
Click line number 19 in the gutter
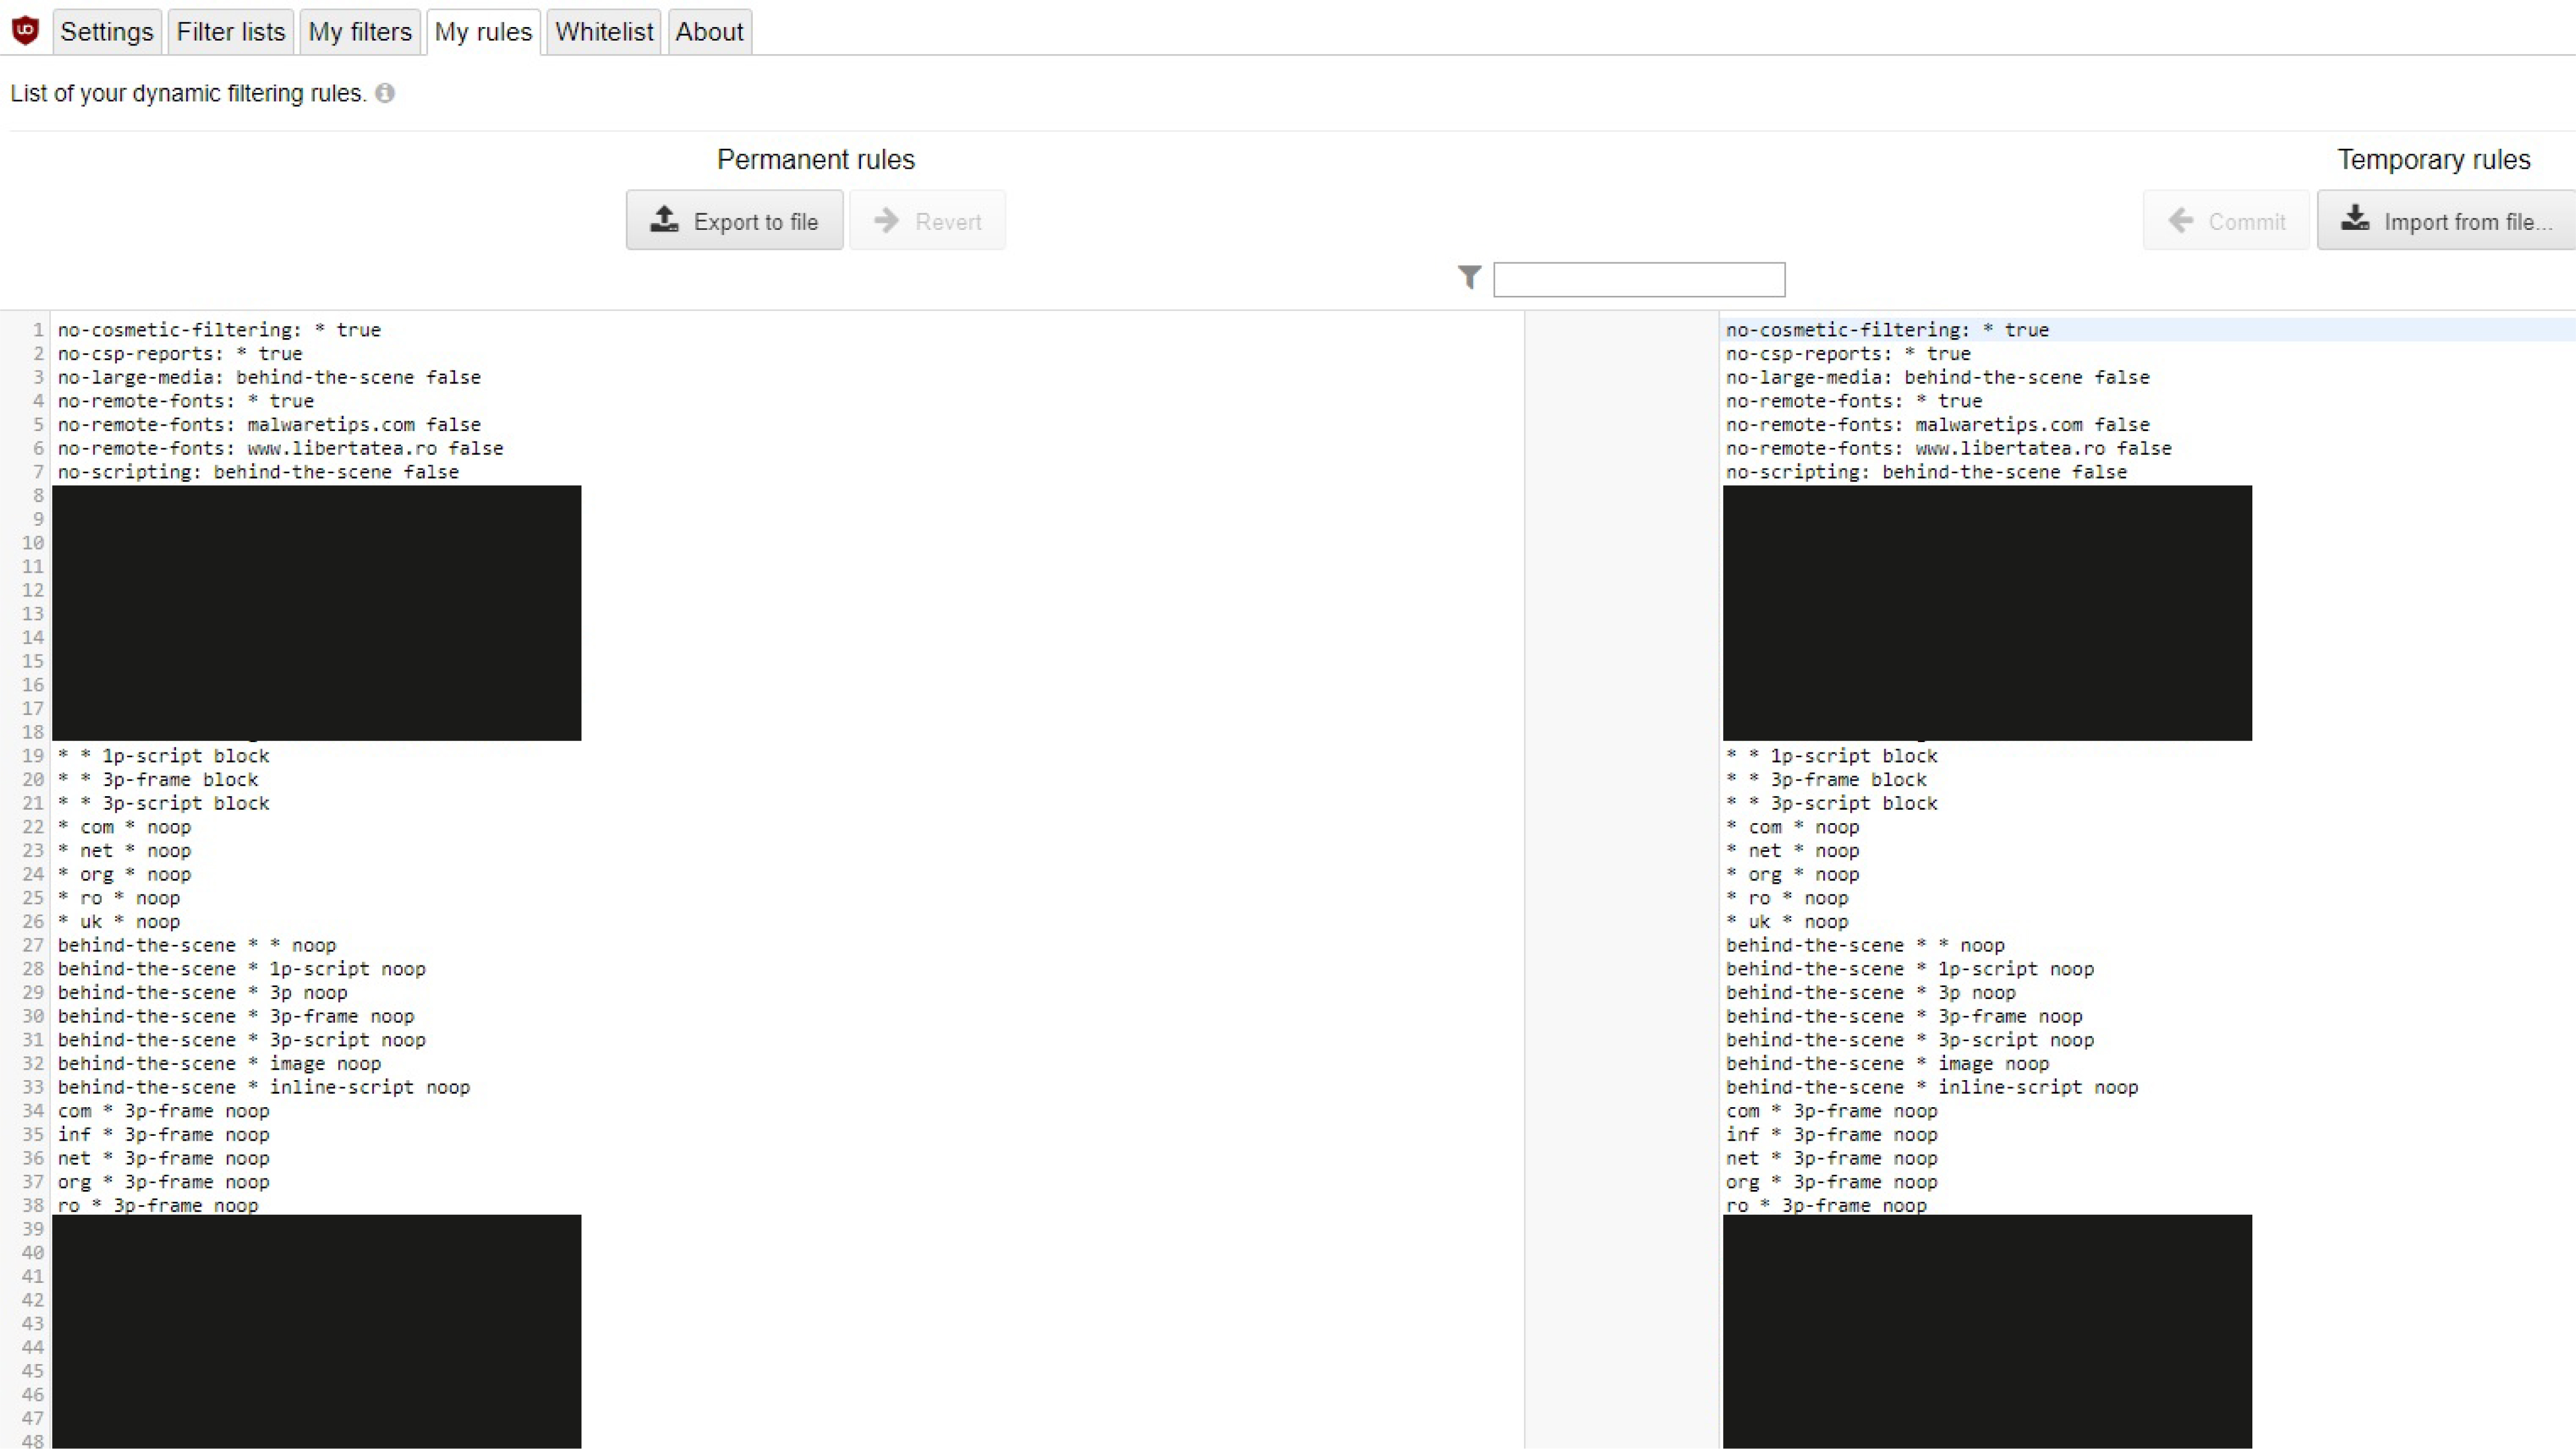click(x=33, y=756)
